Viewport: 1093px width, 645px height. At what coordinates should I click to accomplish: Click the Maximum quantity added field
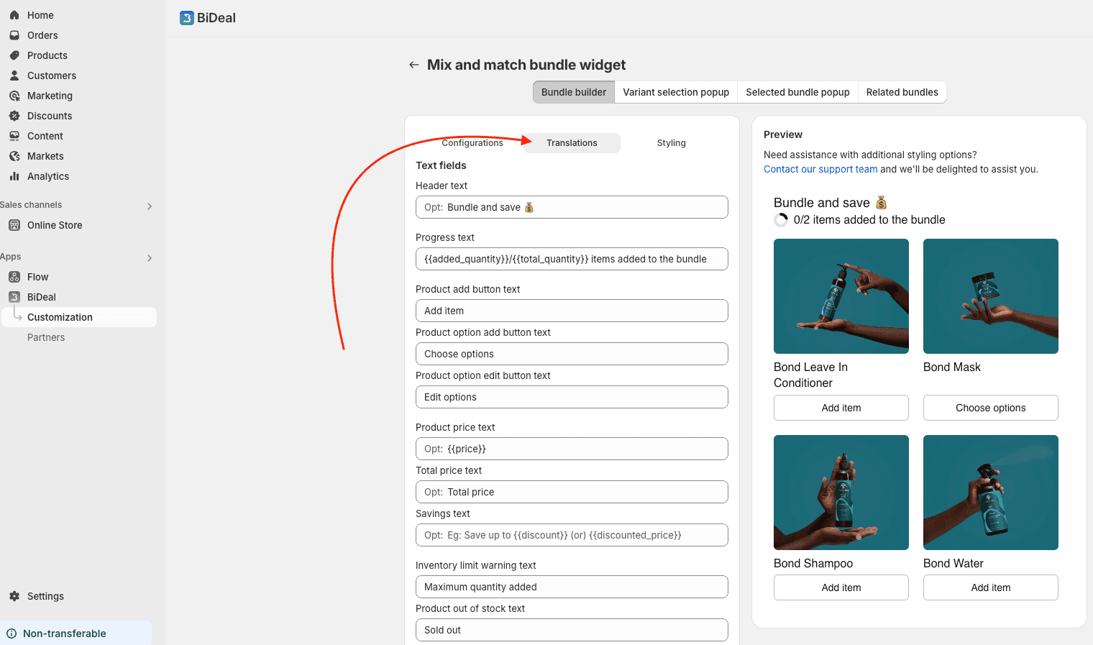[572, 587]
